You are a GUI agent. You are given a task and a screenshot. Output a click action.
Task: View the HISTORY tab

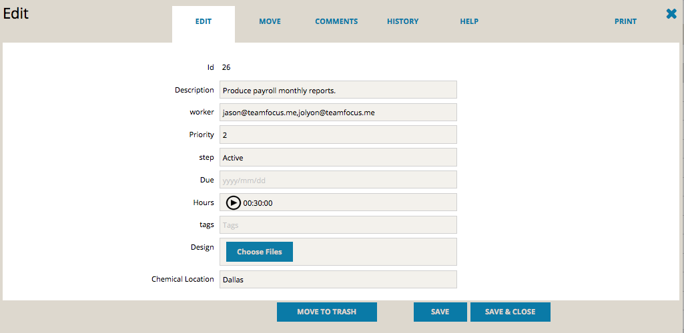pos(402,21)
